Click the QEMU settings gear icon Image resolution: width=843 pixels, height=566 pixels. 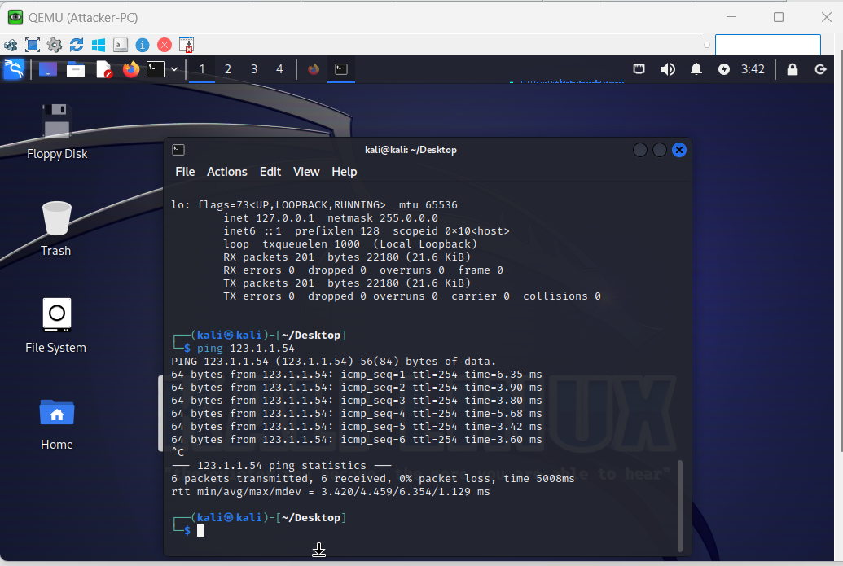[x=55, y=45]
